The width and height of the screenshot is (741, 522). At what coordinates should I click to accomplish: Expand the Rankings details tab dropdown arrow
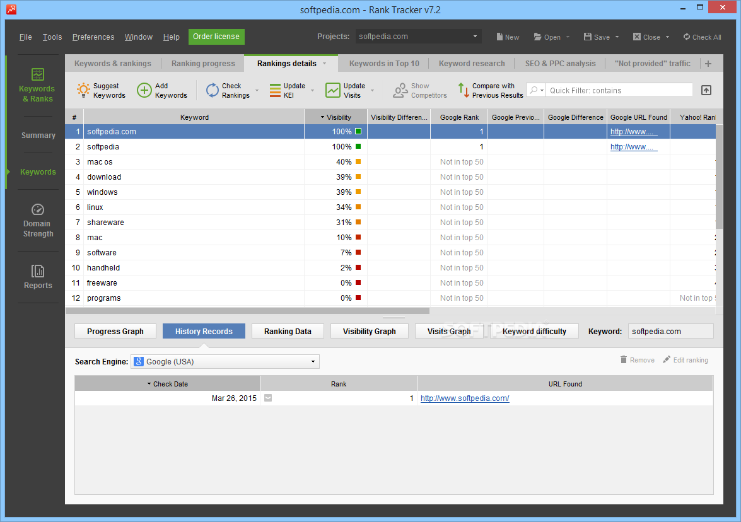[324, 63]
